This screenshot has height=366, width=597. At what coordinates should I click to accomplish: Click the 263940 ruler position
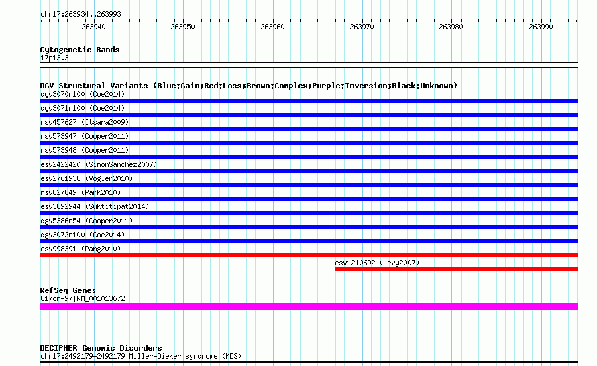point(93,27)
